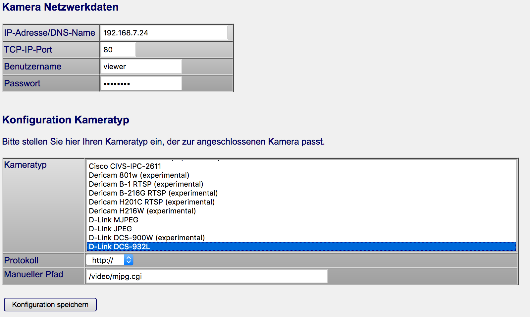Select D-Link DCS-900W (experimental)
This screenshot has height=317, width=530.
click(x=301, y=238)
